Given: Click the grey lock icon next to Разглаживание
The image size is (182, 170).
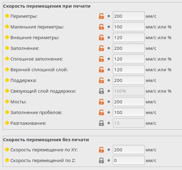Looking at the screenshot, I should click(101, 123).
